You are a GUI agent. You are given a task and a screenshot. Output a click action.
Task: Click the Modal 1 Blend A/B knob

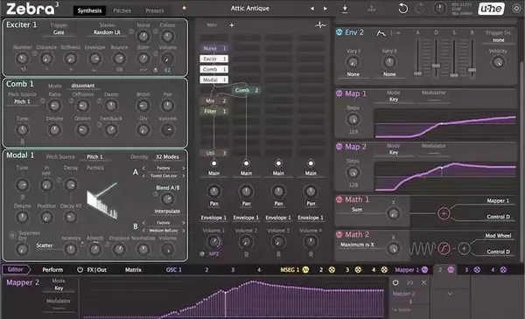tap(167, 199)
